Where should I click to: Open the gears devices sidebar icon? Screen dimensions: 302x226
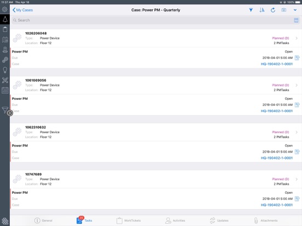point(5,60)
